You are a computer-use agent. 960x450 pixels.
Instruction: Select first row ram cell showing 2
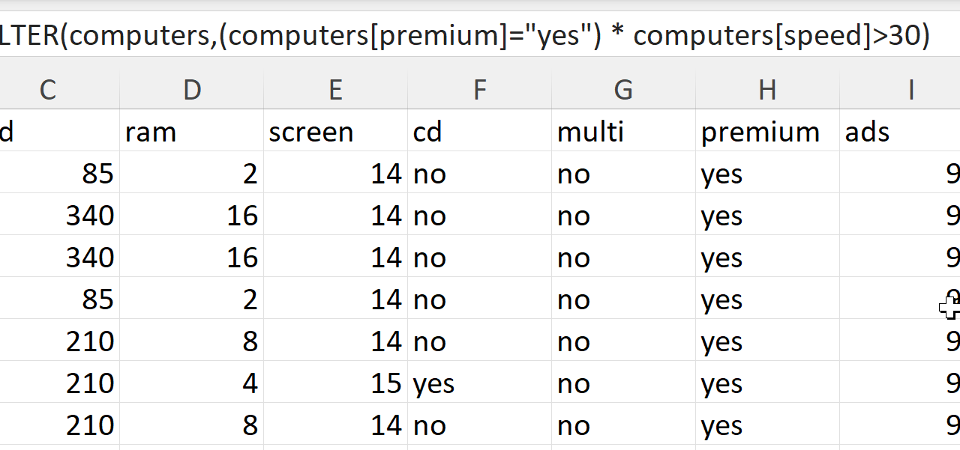[192, 174]
